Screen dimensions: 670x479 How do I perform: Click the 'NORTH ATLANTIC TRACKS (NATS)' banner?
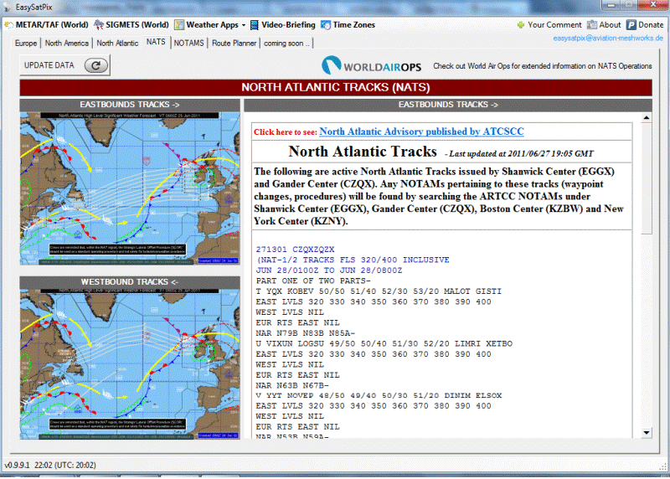point(336,87)
